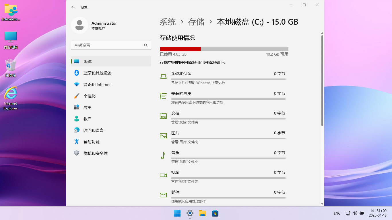Open 蓝牙和其他设备 settings
This screenshot has height=220, width=392.
[111, 73]
